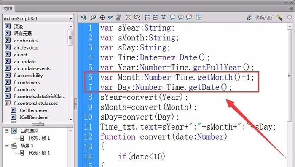This screenshot has width=295, height=167.
Task: Click horizontal splitter collapse handle
Action: pos(38,125)
